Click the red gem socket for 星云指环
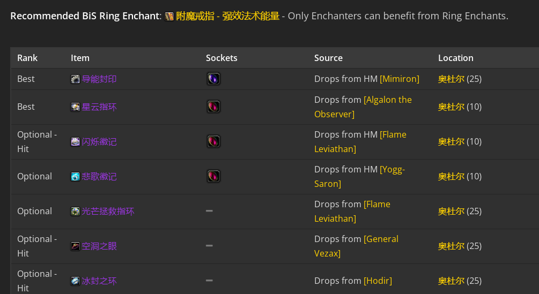 pyautogui.click(x=213, y=107)
